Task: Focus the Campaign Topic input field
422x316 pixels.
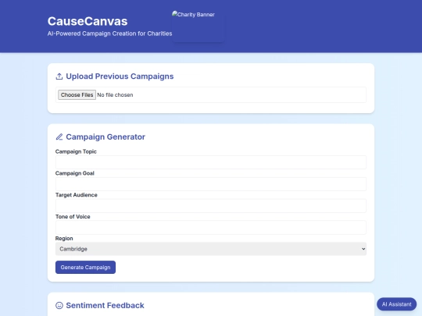Action: pos(211,162)
